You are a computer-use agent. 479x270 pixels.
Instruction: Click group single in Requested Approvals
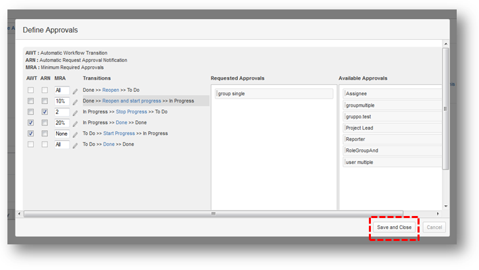coord(274,94)
